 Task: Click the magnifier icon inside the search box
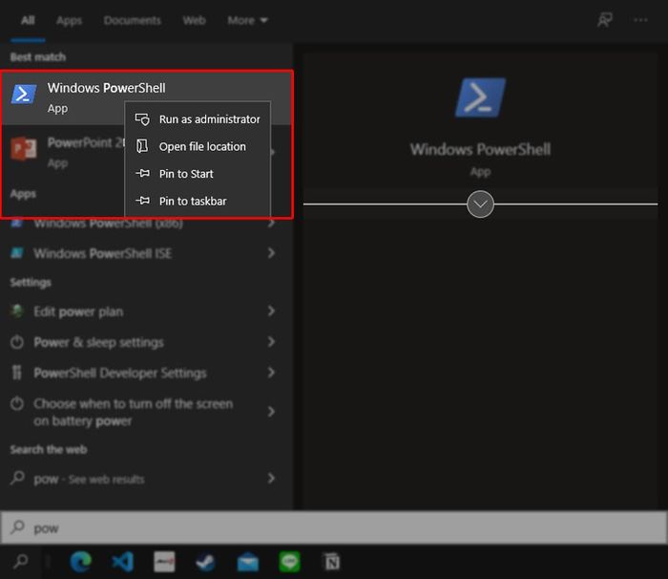tap(17, 527)
